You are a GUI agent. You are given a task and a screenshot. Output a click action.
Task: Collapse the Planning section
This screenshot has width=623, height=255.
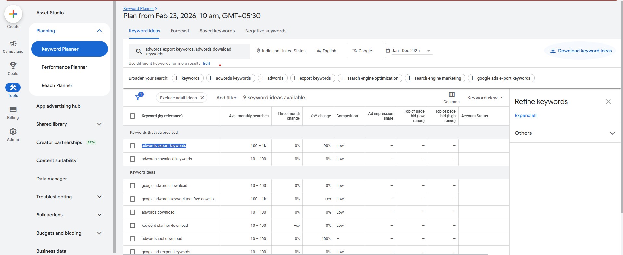point(99,31)
